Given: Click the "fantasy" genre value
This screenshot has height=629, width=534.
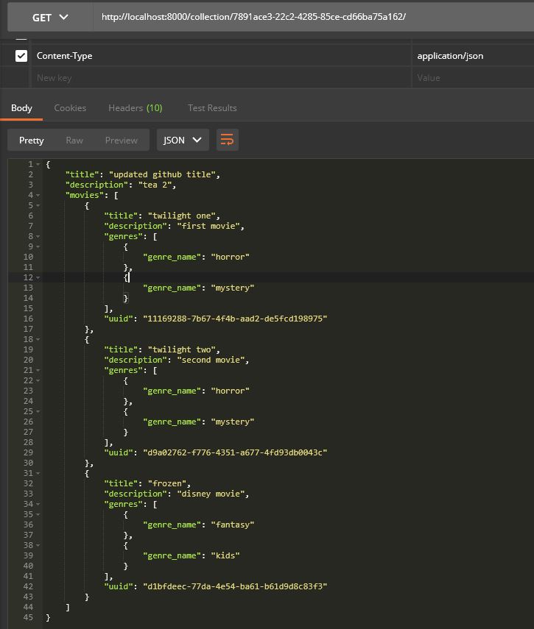Looking at the screenshot, I should tap(233, 525).
